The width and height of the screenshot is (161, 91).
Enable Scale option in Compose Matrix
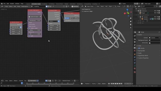[x=77, y=18]
